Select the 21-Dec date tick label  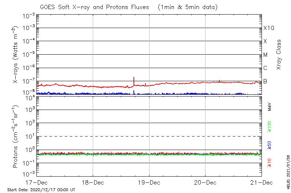pos(262,182)
